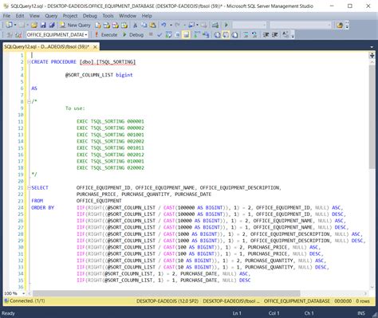Screen dimensions: 378x318
Task: Specify Values for Template Parameters icon
Action: click(285, 35)
